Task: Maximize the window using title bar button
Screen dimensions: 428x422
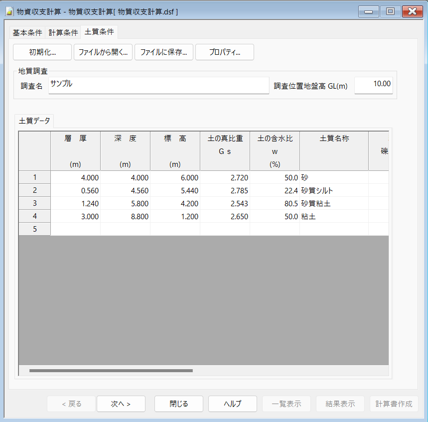Action: [391, 11]
